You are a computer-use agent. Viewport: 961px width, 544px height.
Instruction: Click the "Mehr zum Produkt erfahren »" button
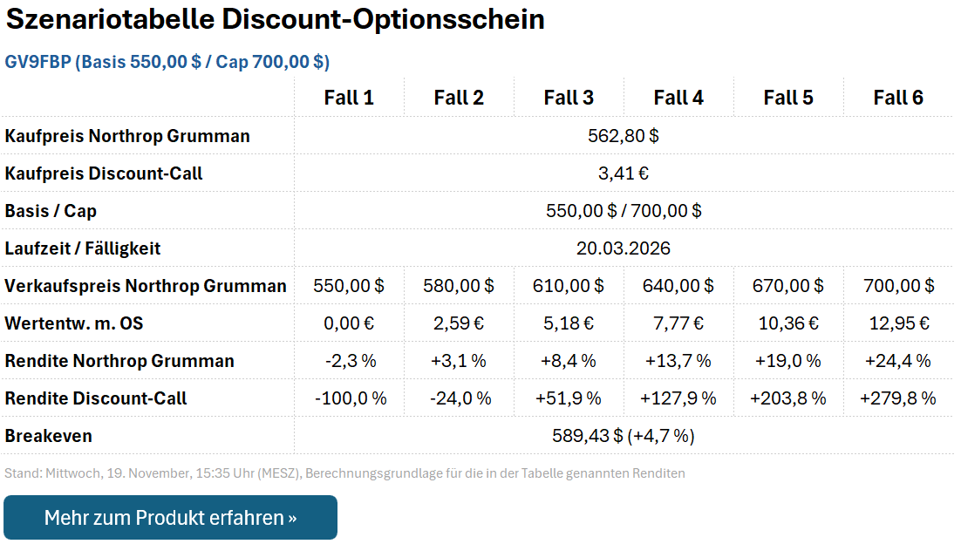click(x=170, y=517)
